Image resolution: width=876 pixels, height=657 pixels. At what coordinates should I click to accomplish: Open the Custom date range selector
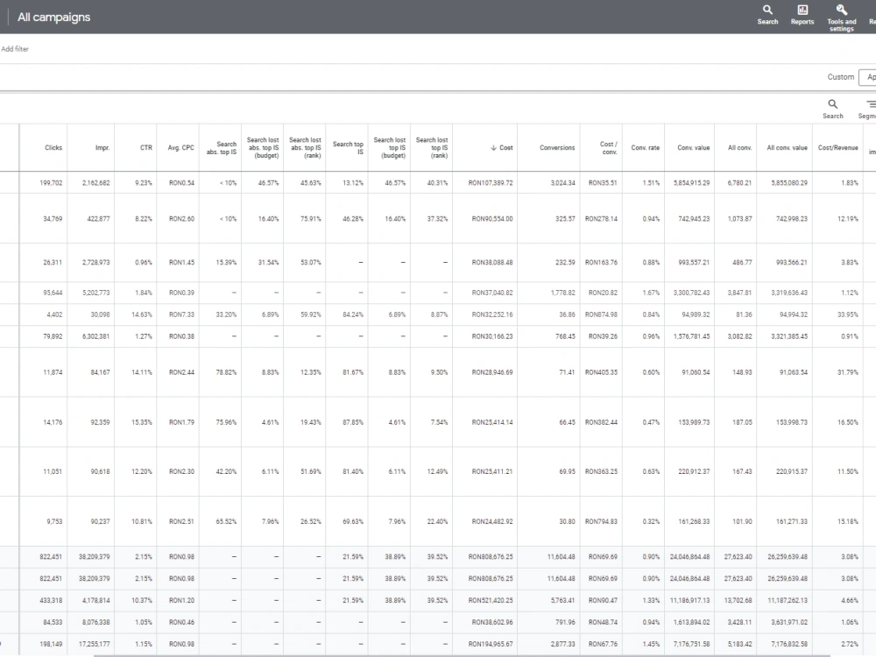[840, 77]
